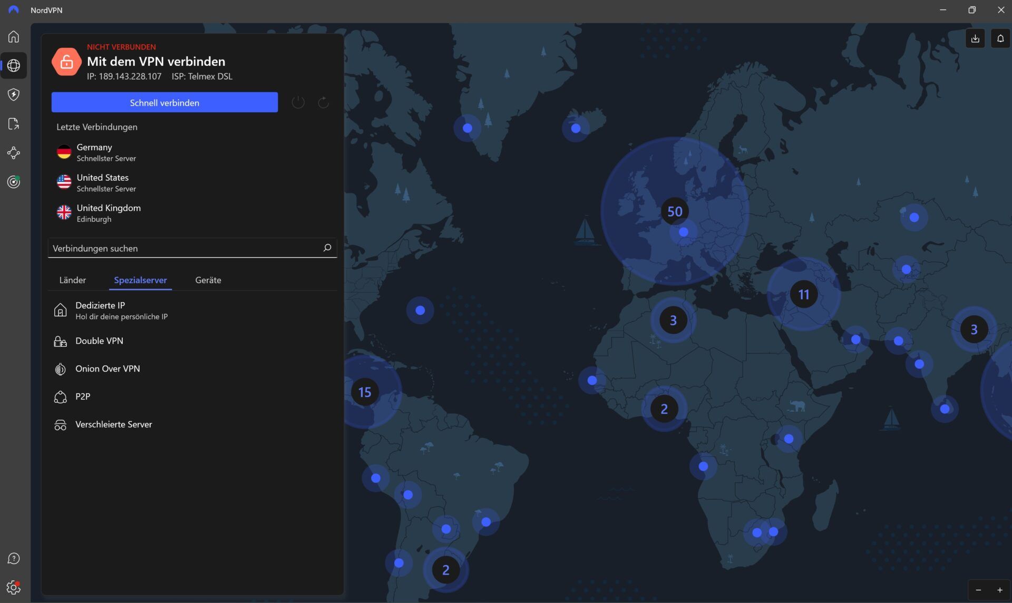
Task: Click the Central America cluster marked 15
Action: pyautogui.click(x=365, y=392)
